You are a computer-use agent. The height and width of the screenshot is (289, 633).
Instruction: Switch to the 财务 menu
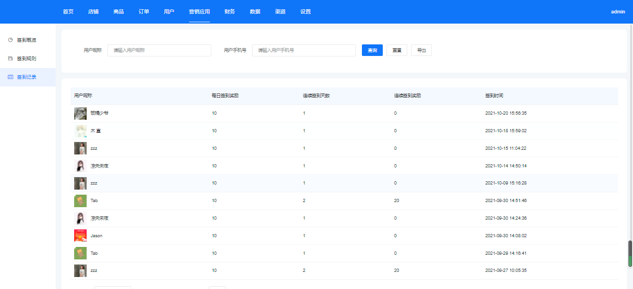point(229,12)
